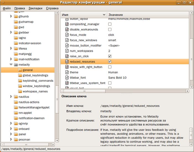Viewport: 194px width, 152px height.
Task: Click the gucharmap folder icon
Action: 16,22
